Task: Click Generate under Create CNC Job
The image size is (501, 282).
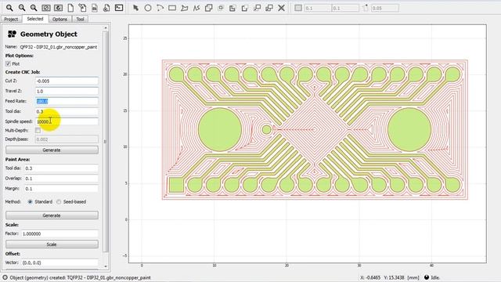Action: pyautogui.click(x=52, y=150)
